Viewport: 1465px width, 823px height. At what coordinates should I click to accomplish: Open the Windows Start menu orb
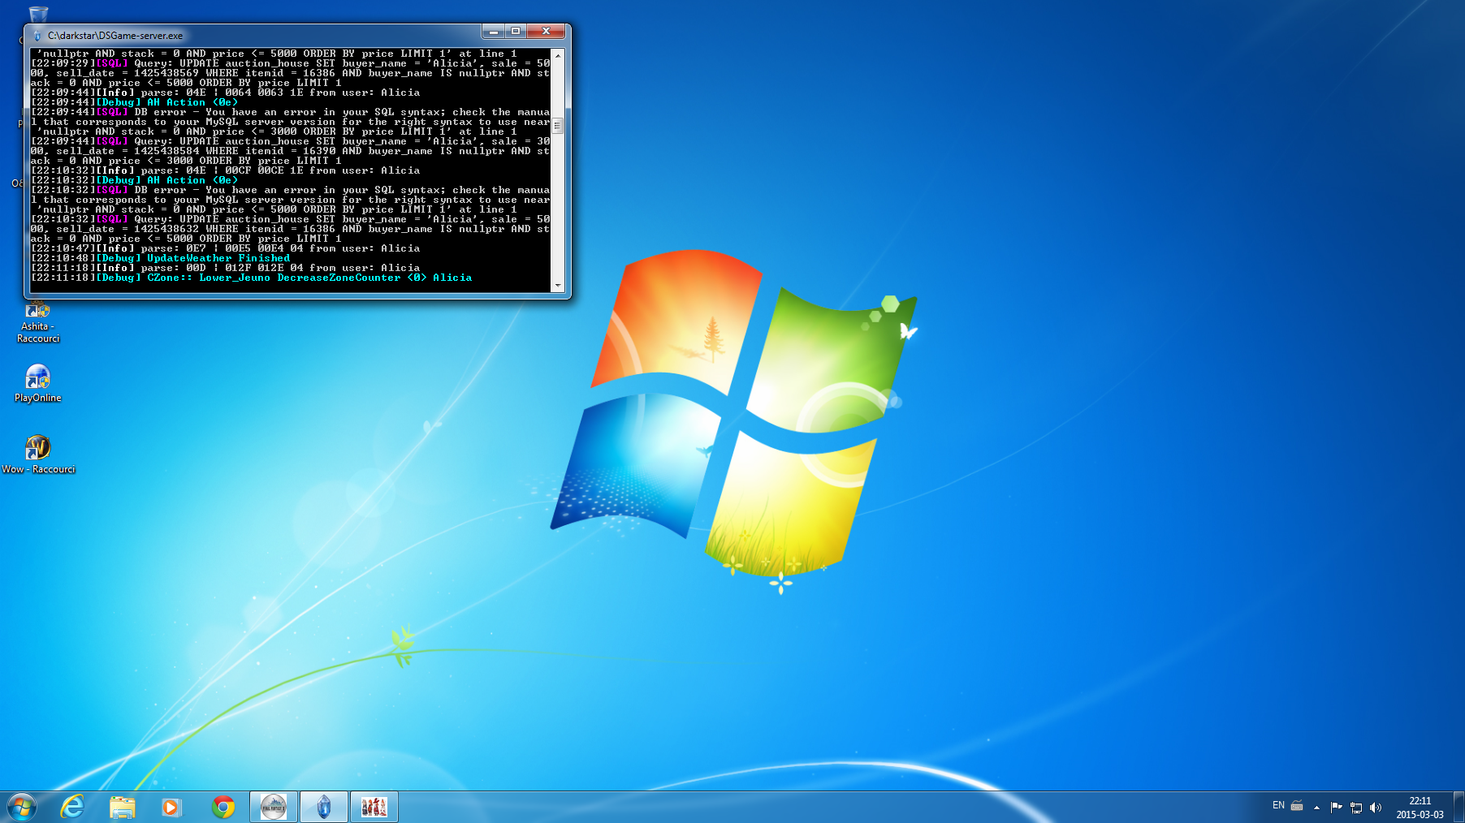click(22, 807)
